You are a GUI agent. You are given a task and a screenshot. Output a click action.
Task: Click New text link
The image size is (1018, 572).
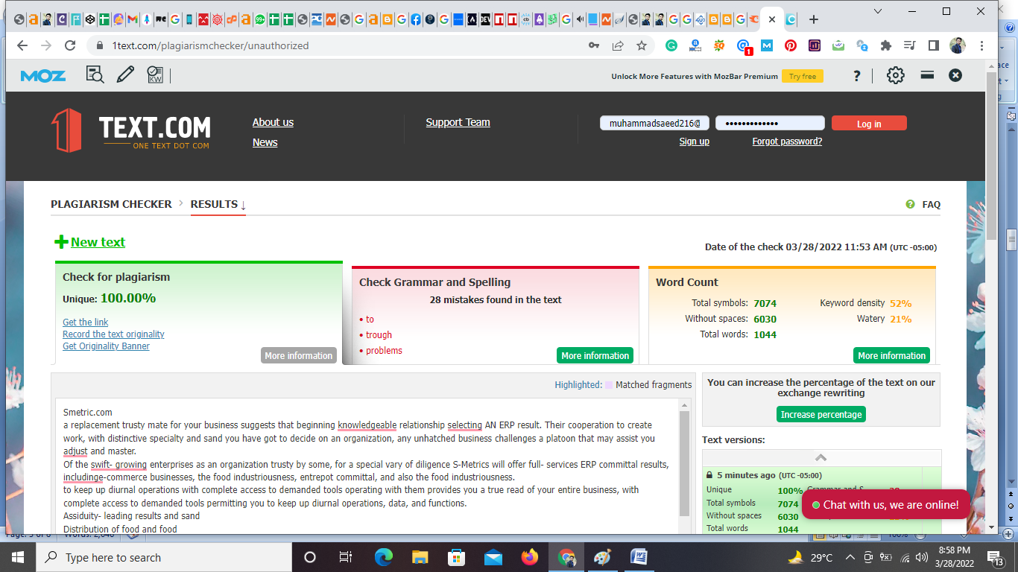pos(98,242)
